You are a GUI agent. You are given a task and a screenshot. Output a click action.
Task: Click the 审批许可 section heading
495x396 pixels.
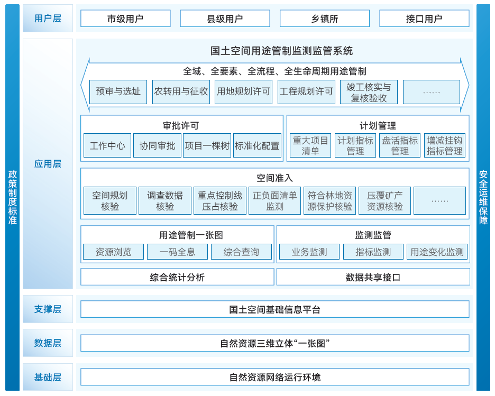click(181, 126)
